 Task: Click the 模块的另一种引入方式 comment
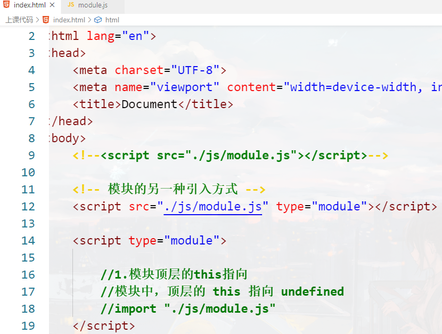173,189
